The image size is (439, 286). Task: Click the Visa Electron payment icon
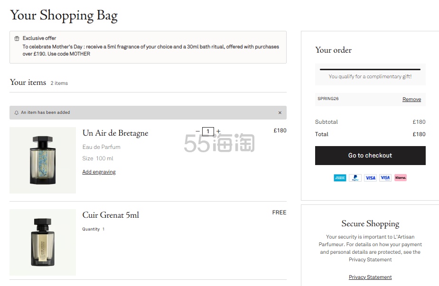(x=385, y=178)
